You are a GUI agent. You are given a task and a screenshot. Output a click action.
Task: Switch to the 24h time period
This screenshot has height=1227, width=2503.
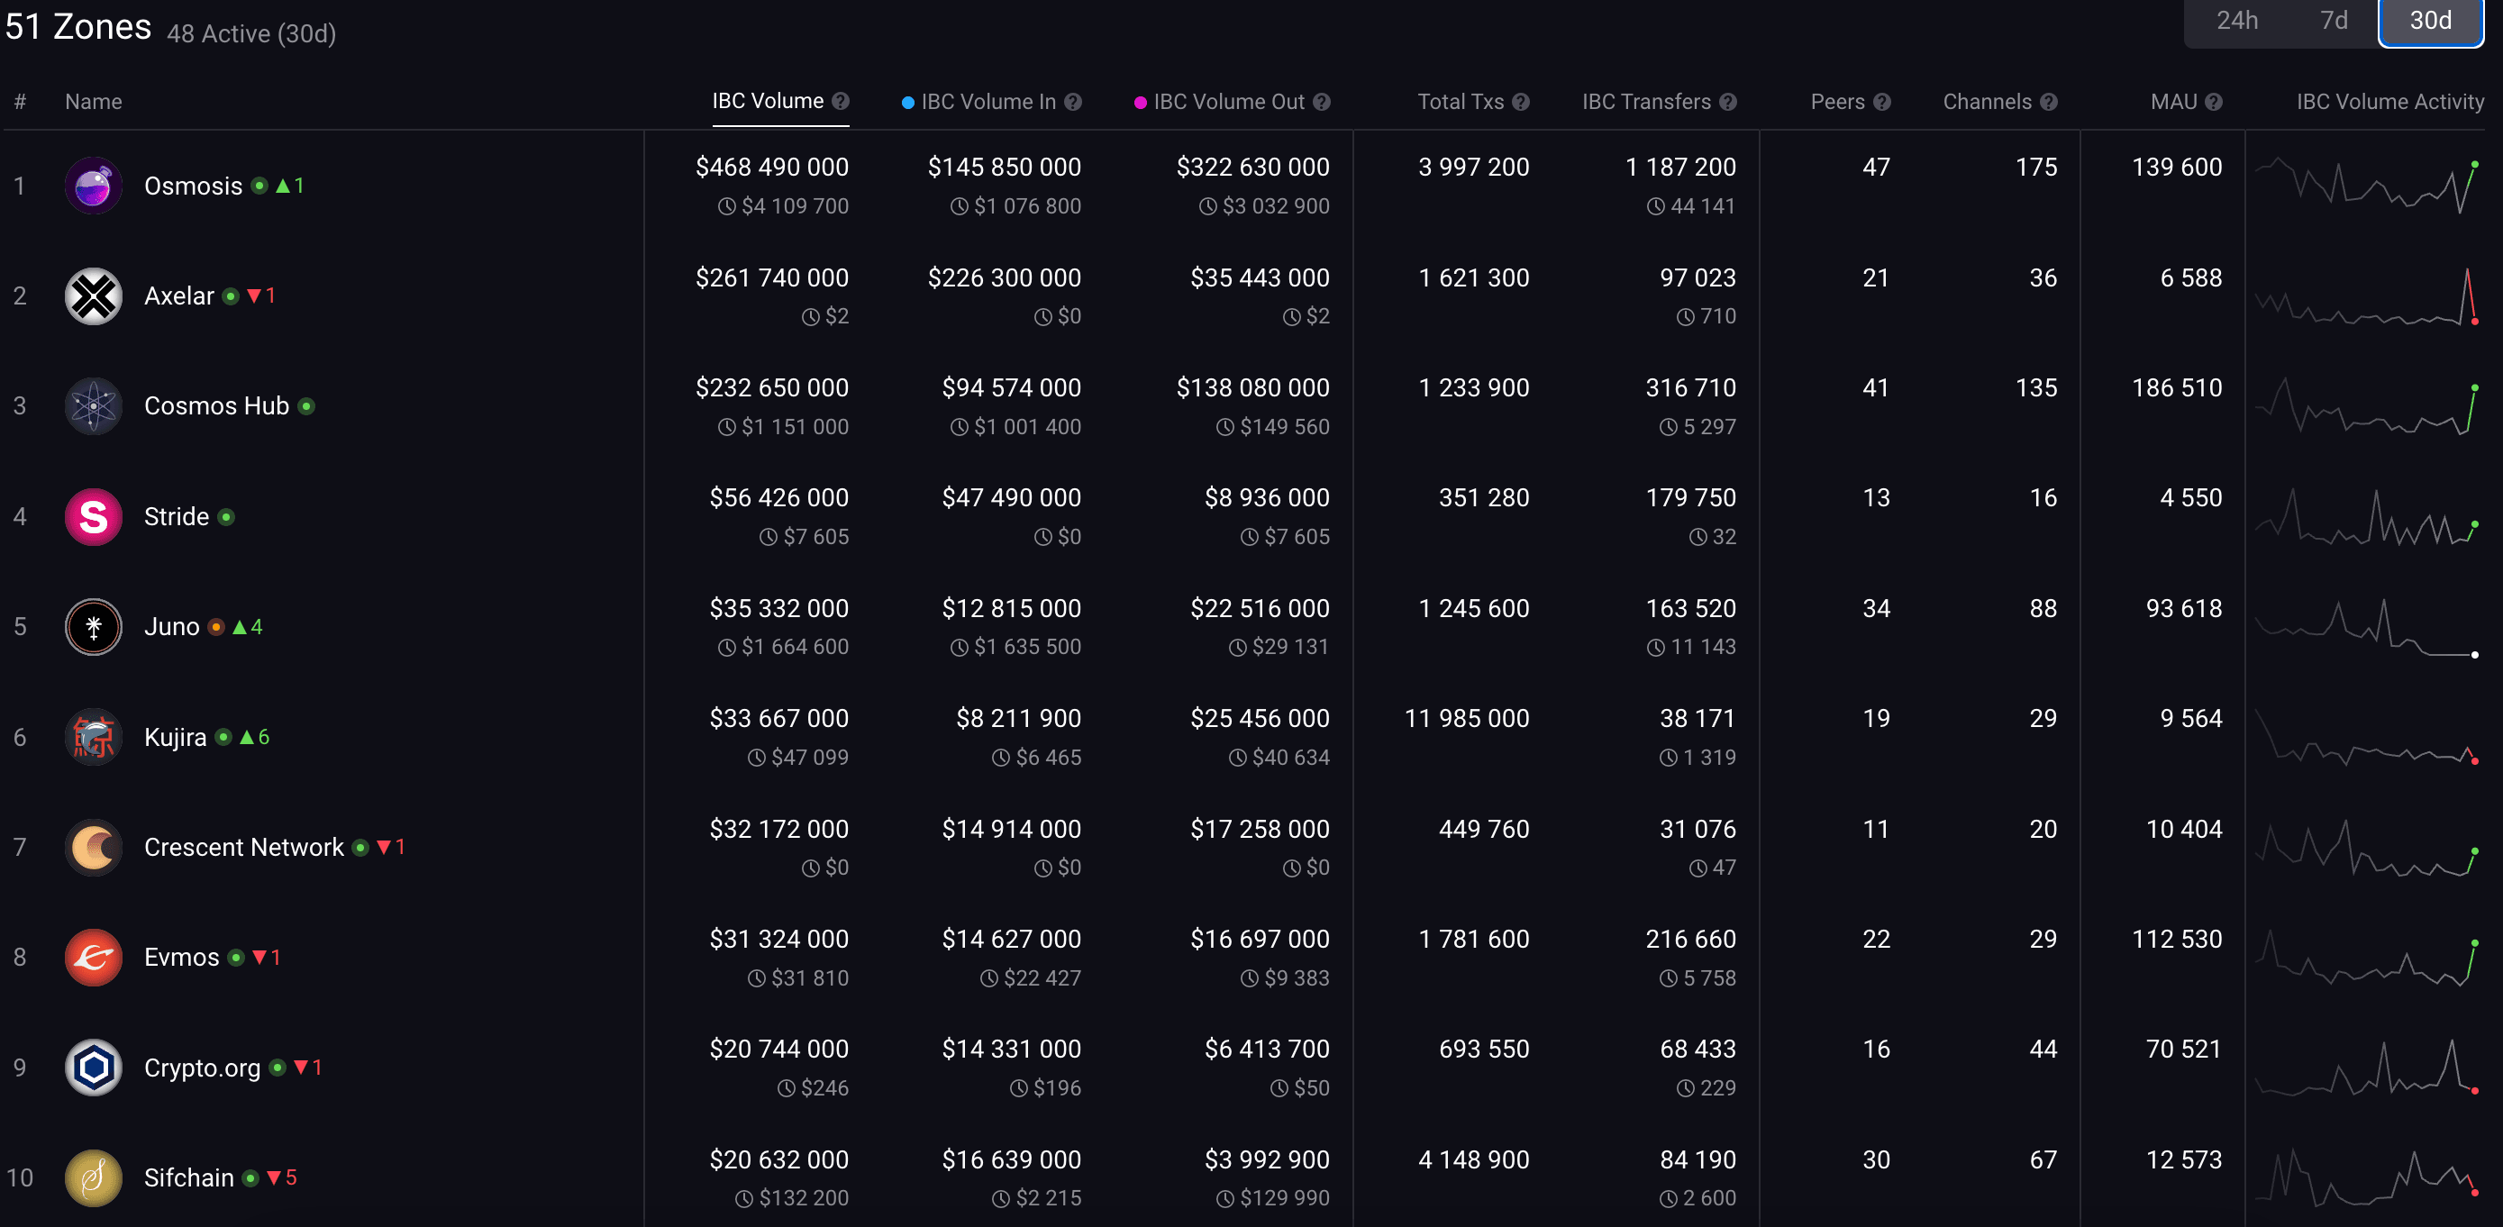pyautogui.click(x=2237, y=21)
